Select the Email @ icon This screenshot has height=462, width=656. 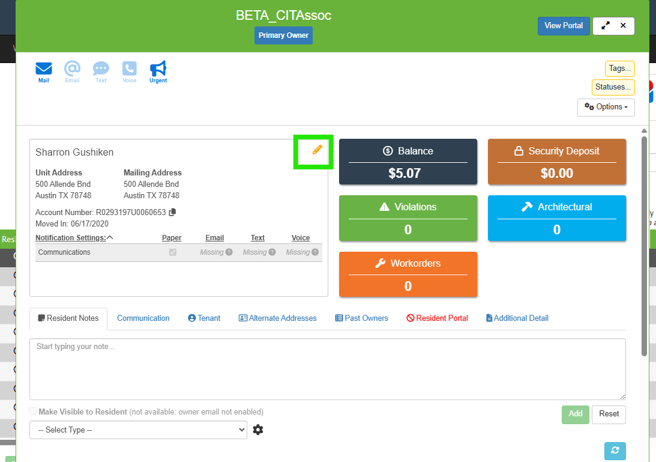72,68
